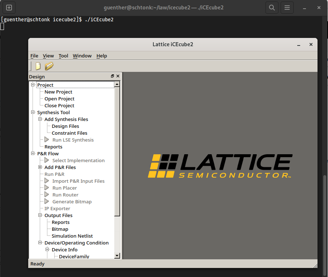The image size is (328, 277).
Task: Select the Run P&R tree item
Action: 54,174
